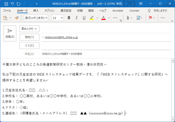Expand the signature dropdown arrow

pos(142,18)
